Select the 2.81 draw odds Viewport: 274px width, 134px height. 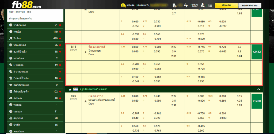[174, 56]
